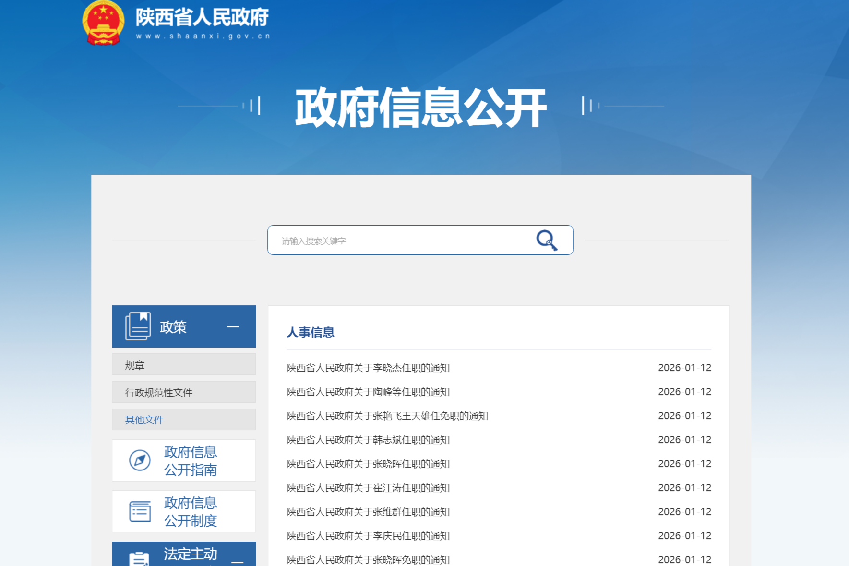The height and width of the screenshot is (566, 849).
Task: Open the notice about 张艳飞王天雄任免职
Action: 387,416
